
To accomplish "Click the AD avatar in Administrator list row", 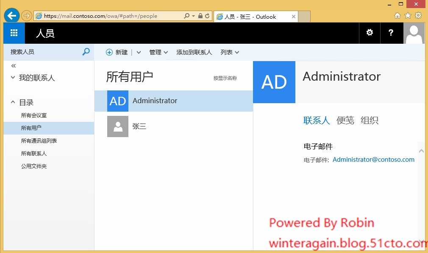I will pyautogui.click(x=118, y=101).
